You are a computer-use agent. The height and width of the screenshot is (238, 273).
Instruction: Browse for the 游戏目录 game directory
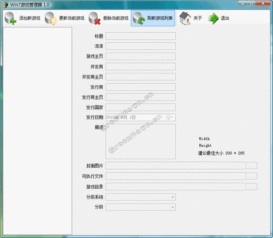click(x=251, y=187)
